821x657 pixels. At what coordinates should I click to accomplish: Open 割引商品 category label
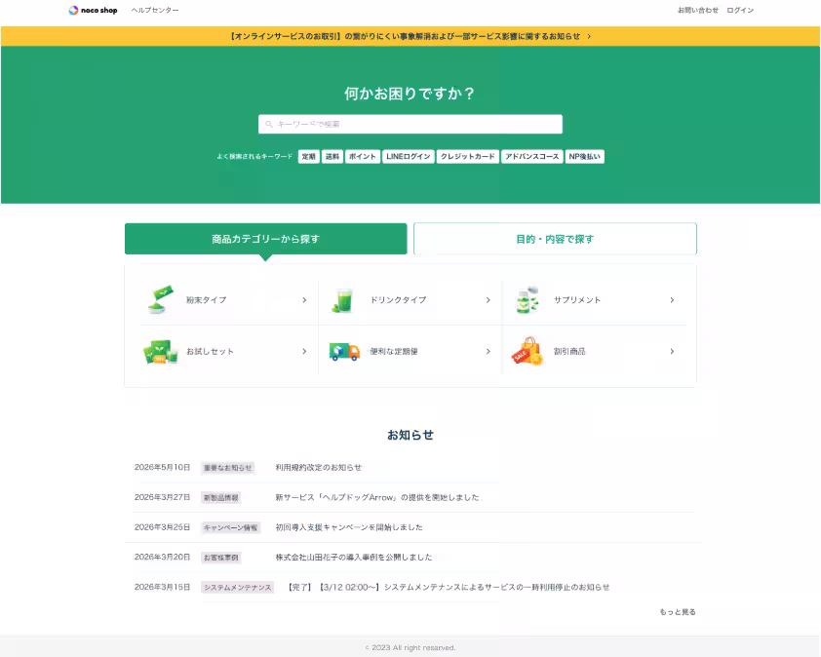[x=569, y=351]
